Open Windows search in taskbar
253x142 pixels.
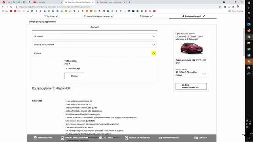point(249,8)
